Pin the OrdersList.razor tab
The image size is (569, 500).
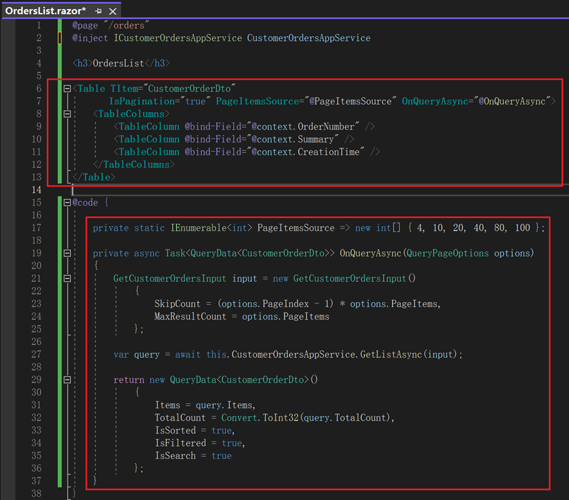(98, 11)
